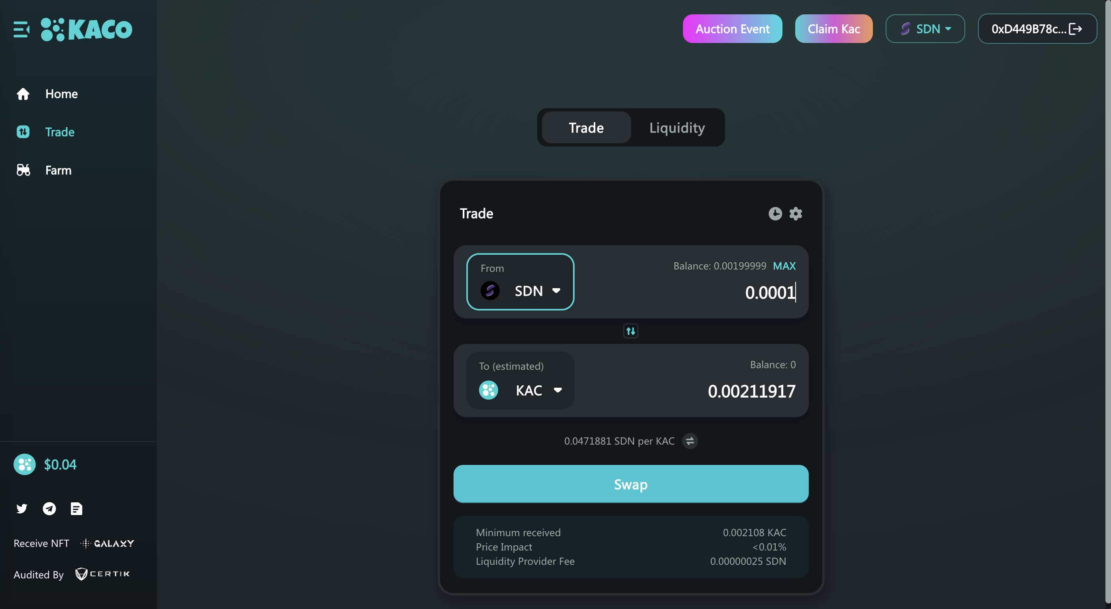This screenshot has width=1111, height=609.
Task: Expand the SDN network dropdown
Action: tap(925, 29)
